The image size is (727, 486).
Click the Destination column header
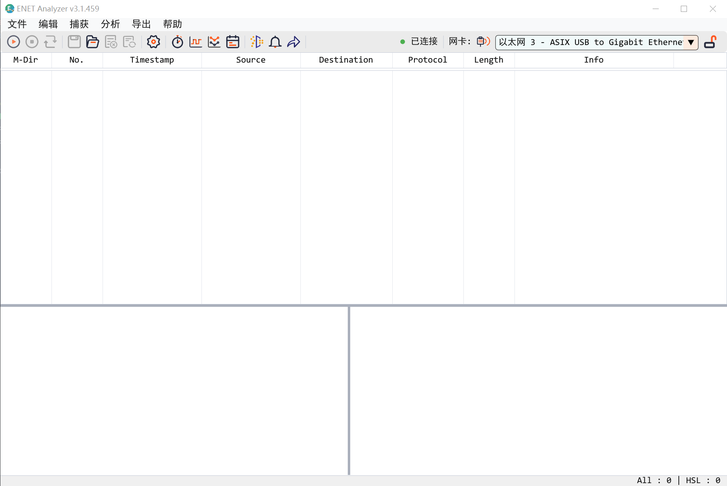[x=346, y=60]
